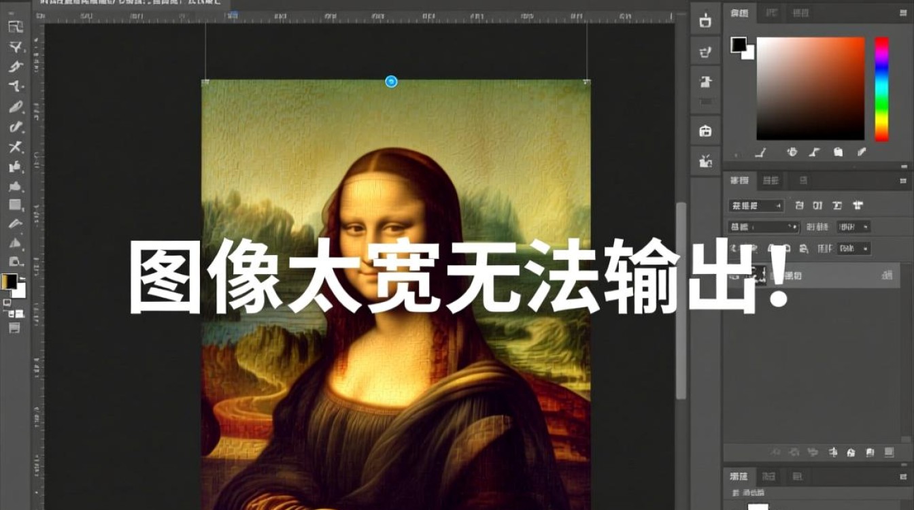Switch to the active first tab of the color panel
Viewport: 914px width, 510px height.
pyautogui.click(x=739, y=13)
